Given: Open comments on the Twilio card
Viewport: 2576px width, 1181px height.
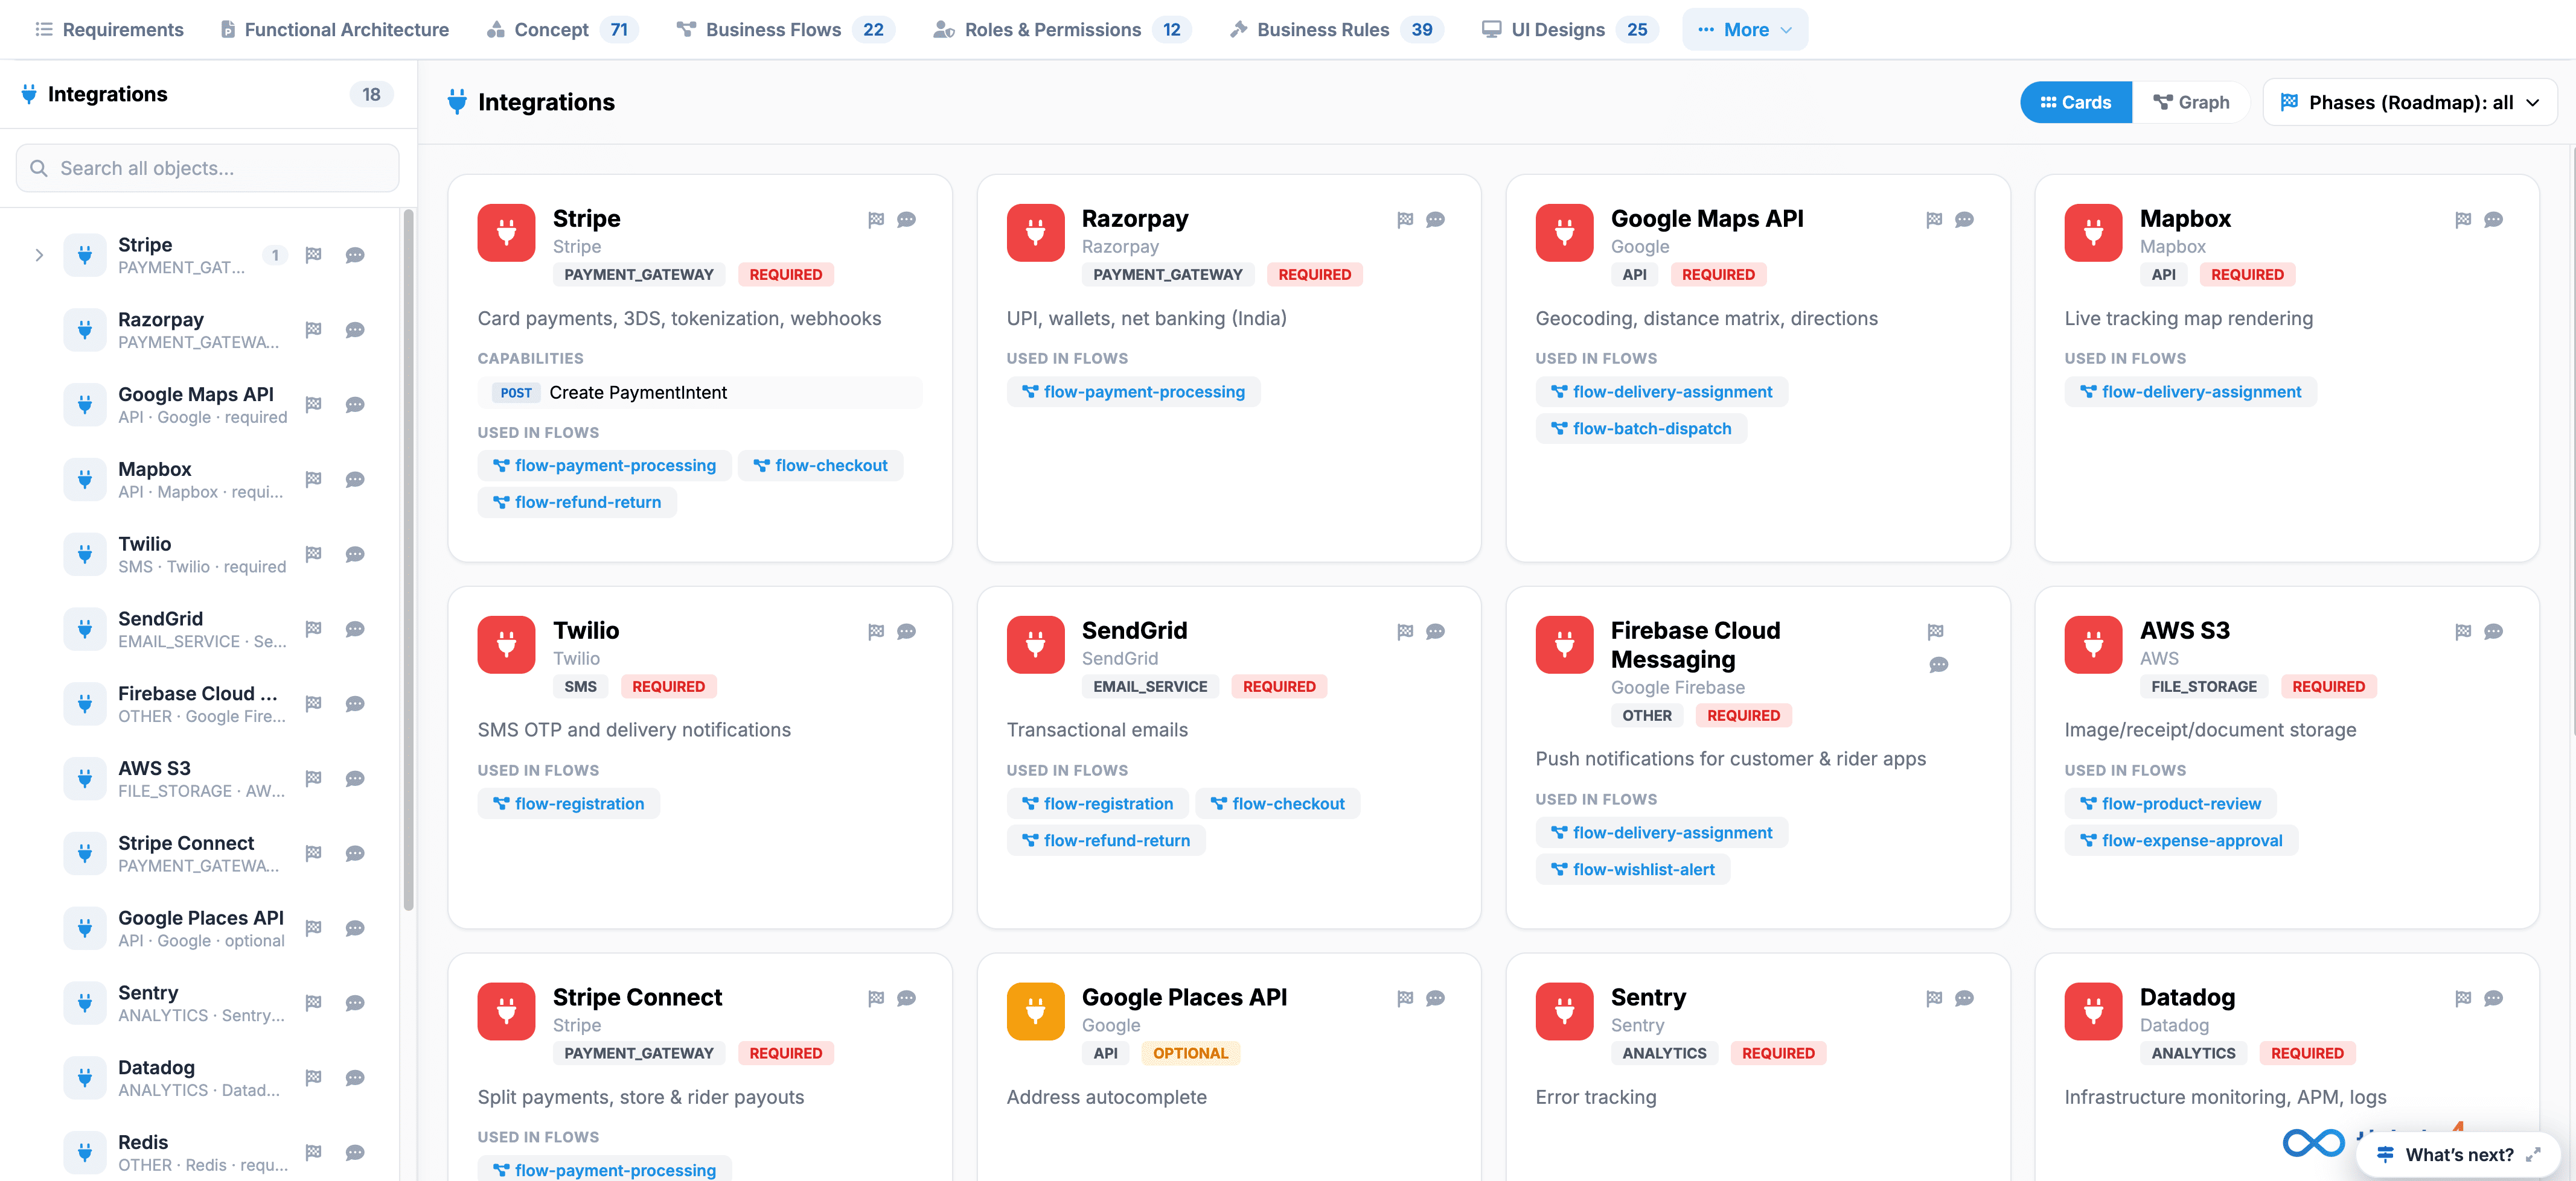Looking at the screenshot, I should [906, 632].
